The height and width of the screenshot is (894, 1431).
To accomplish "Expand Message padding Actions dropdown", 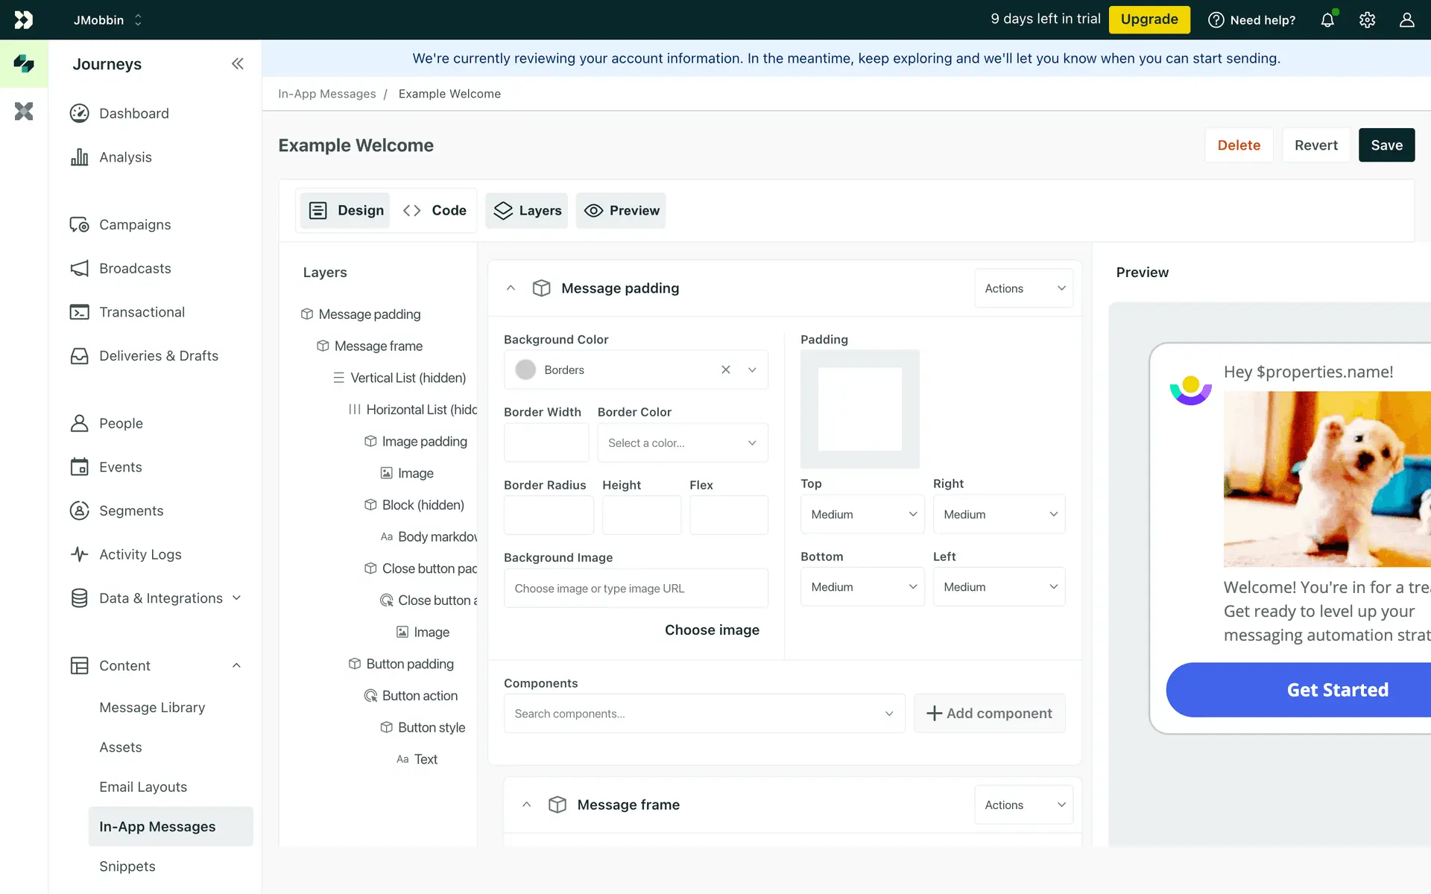I will pyautogui.click(x=1023, y=288).
